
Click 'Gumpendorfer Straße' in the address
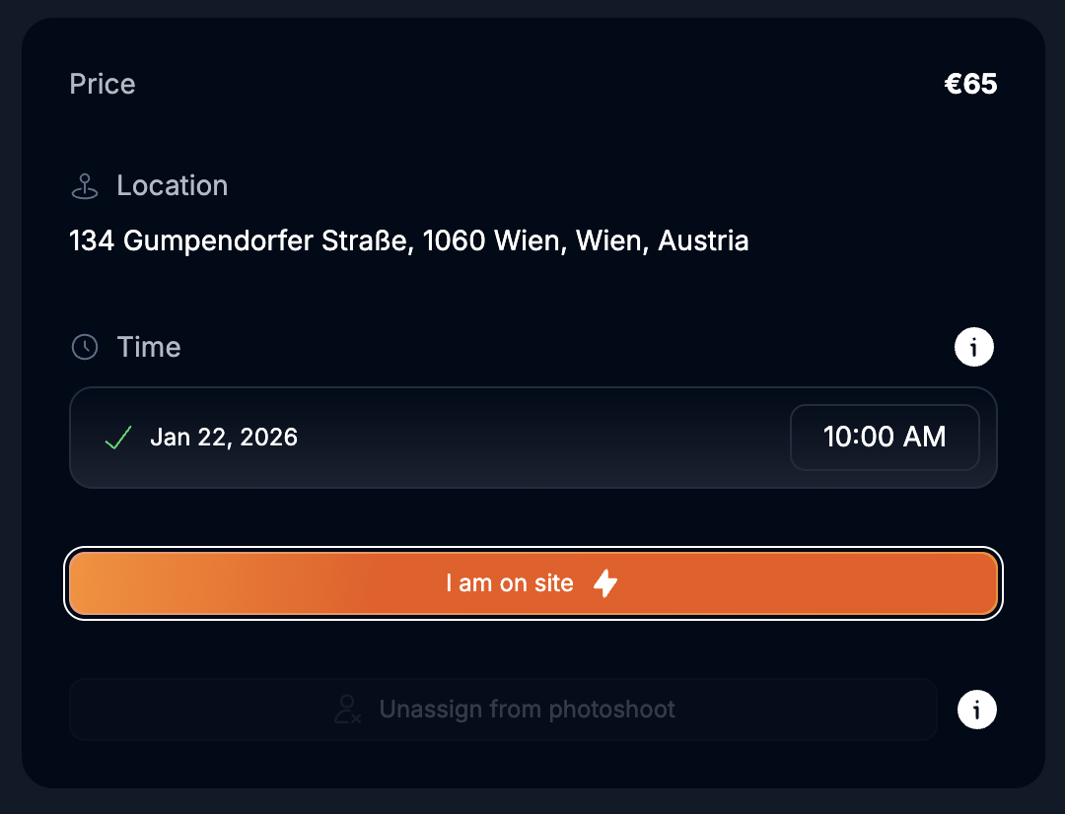click(x=266, y=240)
